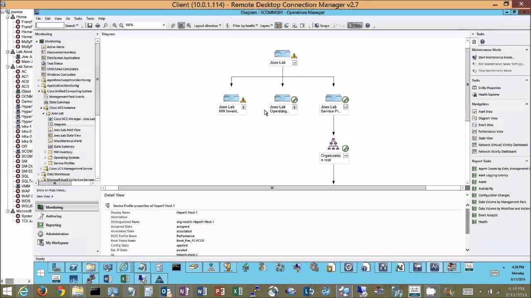Select Management Pack Events in the tree
This screenshot has height=298, width=531.
pos(66,97)
